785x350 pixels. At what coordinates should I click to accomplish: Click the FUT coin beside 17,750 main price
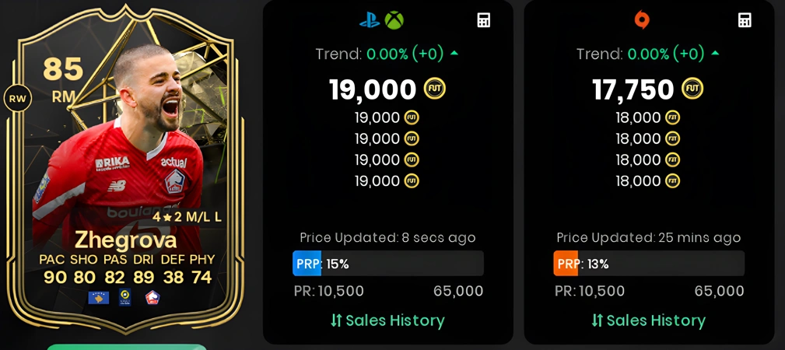coord(693,89)
